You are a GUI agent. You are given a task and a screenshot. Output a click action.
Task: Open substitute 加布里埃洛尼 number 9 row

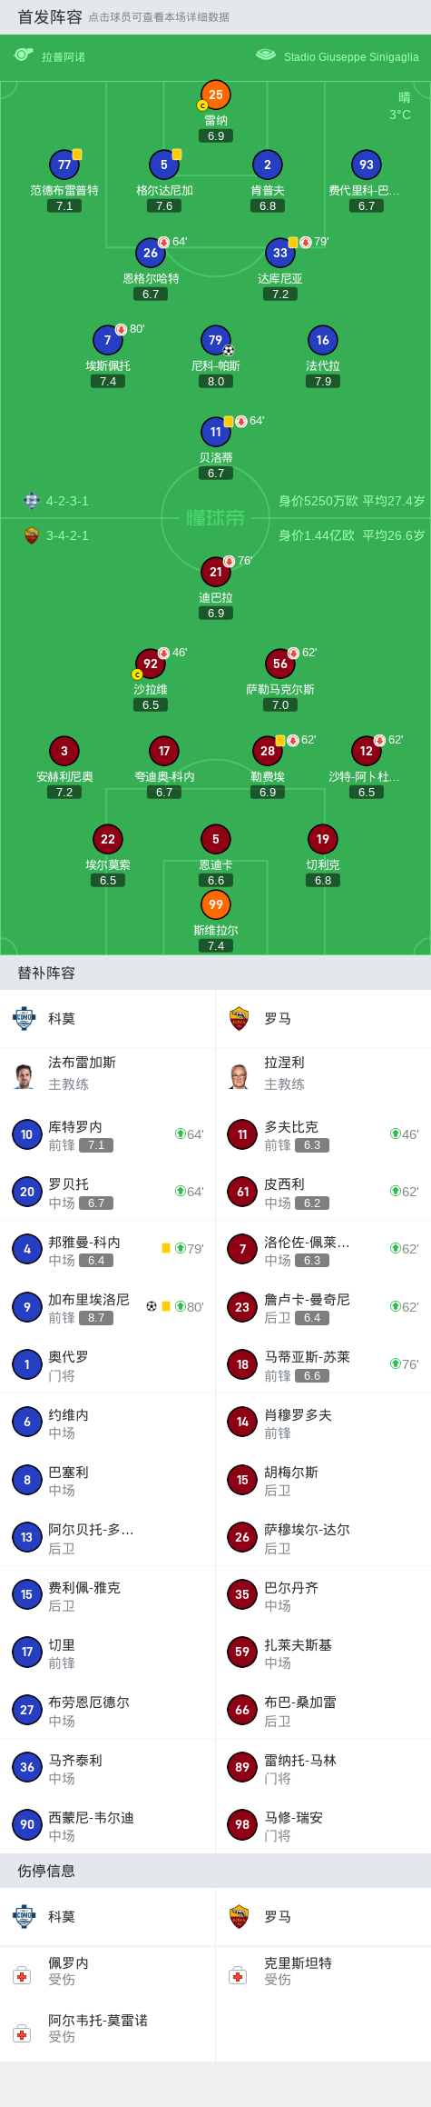pos(108,1307)
